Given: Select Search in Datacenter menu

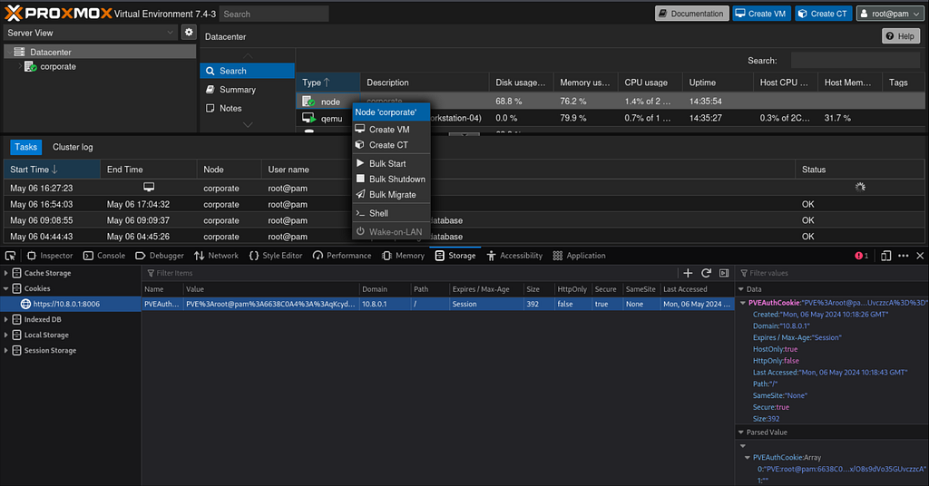Looking at the screenshot, I should [247, 71].
